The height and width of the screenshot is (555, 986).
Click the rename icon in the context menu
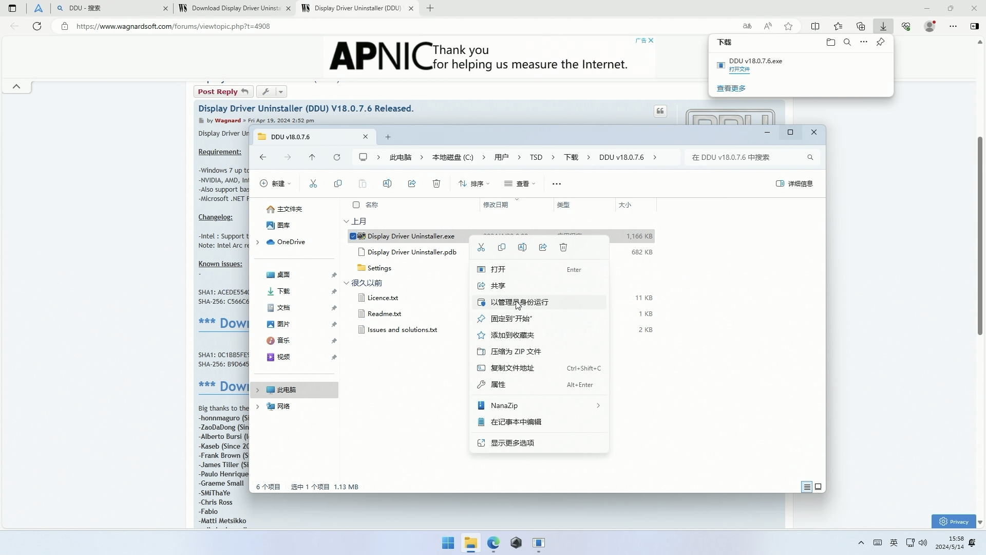[522, 248]
